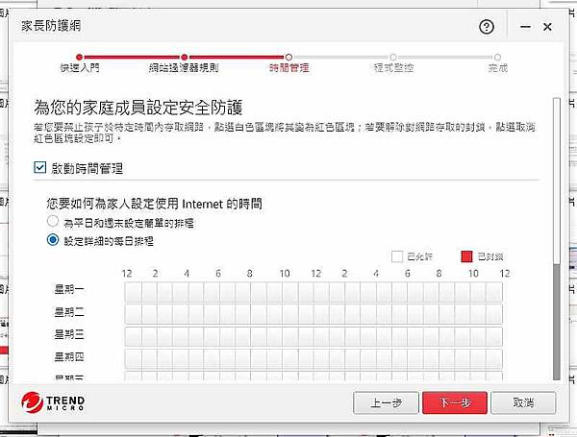Block the last hour cell for 星期四
Image resolution: width=577 pixels, height=437 pixels.
494,358
